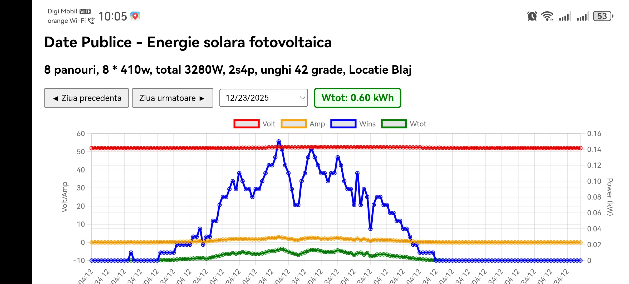
Task: Hide the Wins series via blue legend box
Action: pos(343,124)
